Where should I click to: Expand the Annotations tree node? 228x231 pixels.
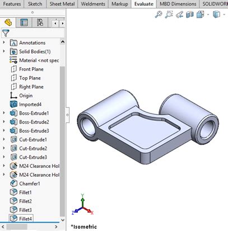[4, 43]
